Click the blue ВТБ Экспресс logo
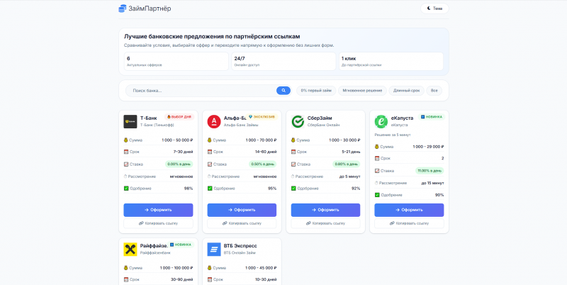This screenshot has height=285, width=567. 214,249
